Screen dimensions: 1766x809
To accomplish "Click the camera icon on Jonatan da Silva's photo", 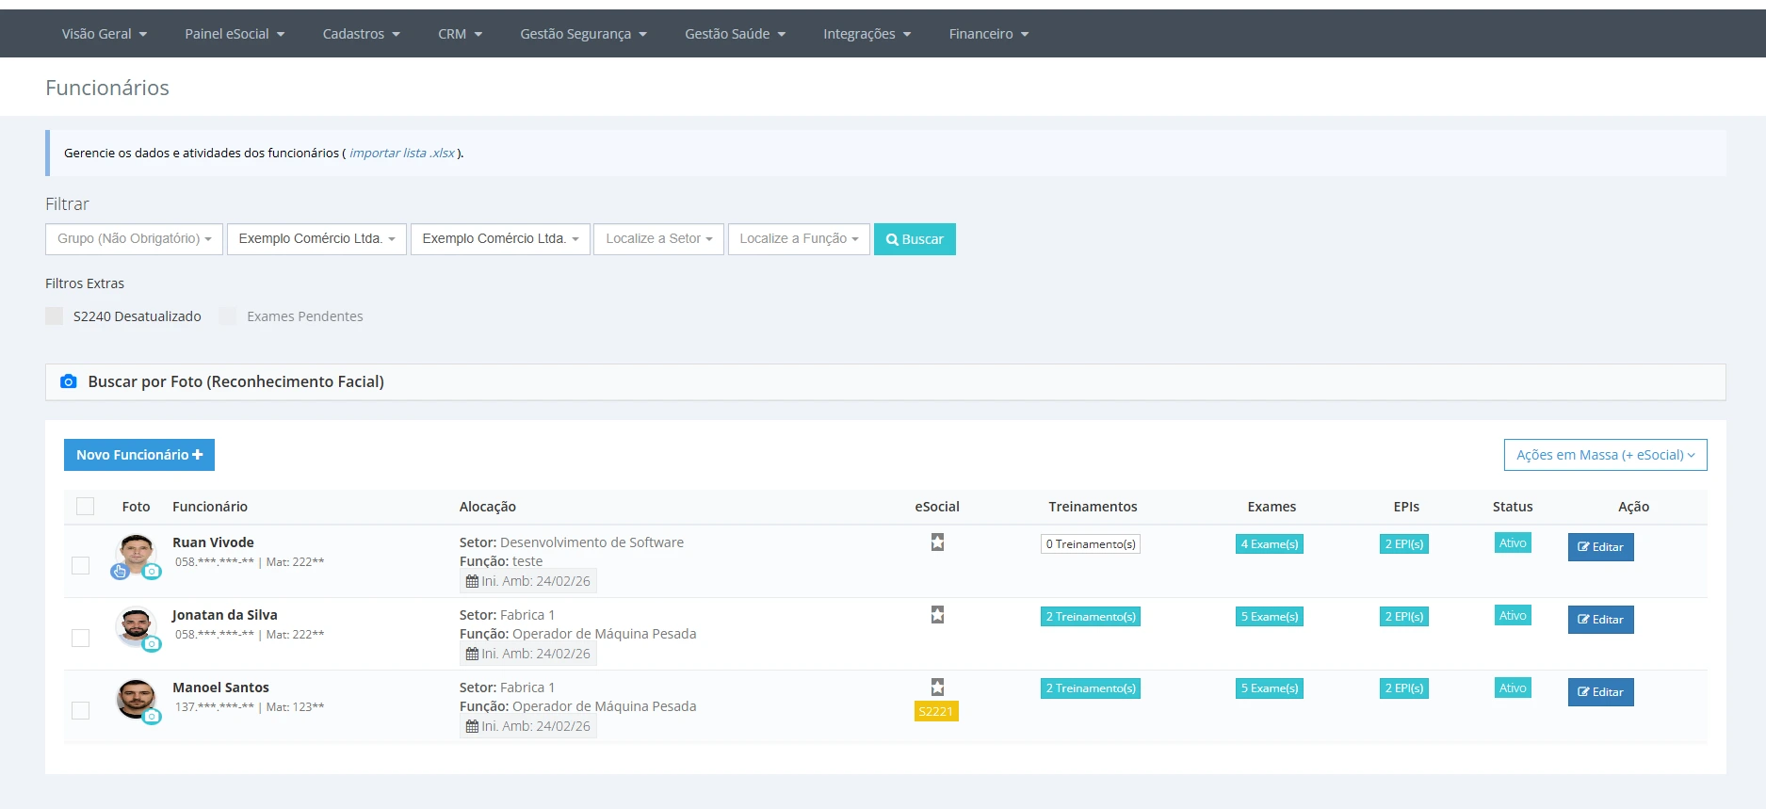I will [152, 644].
